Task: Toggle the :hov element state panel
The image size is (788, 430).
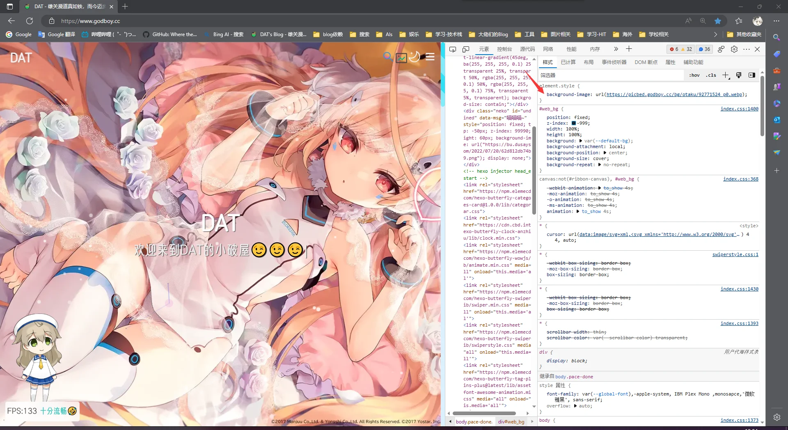Action: 694,75
